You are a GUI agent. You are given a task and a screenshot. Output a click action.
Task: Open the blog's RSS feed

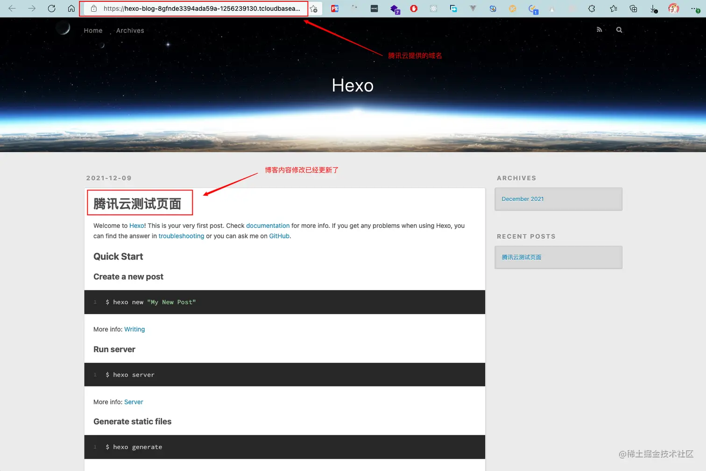point(600,29)
